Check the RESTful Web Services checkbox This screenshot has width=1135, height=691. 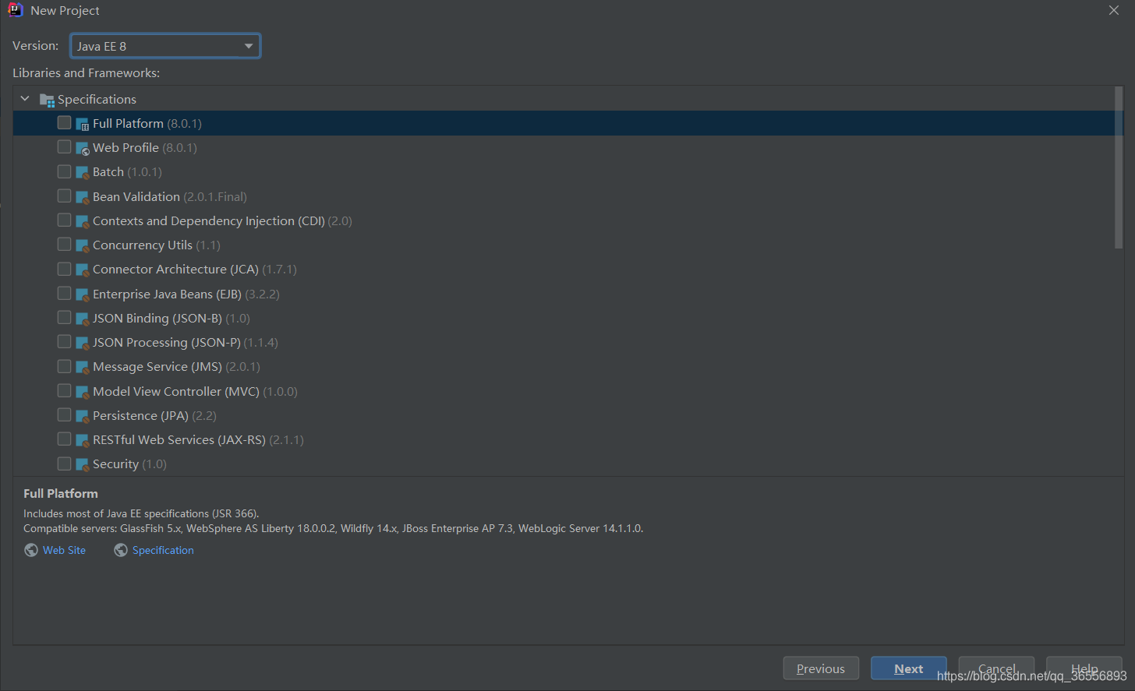pyautogui.click(x=64, y=439)
